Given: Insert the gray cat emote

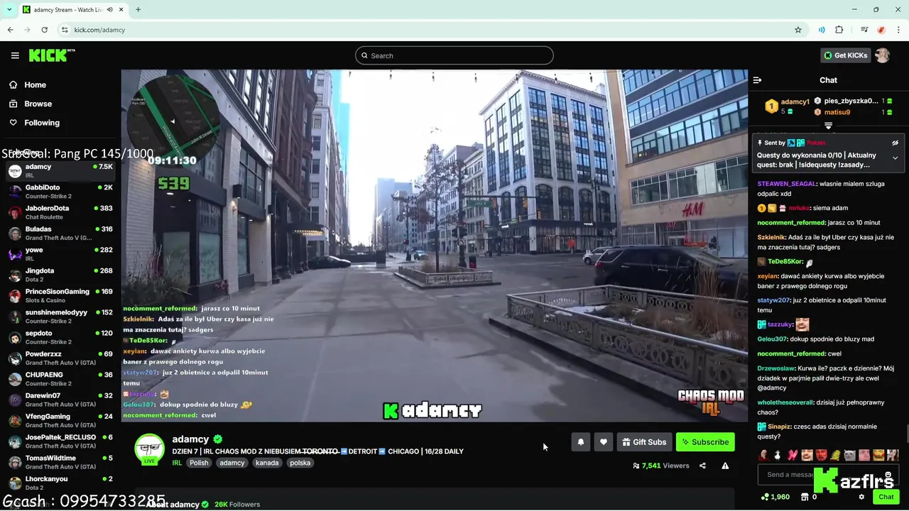Looking at the screenshot, I should pos(849,455).
